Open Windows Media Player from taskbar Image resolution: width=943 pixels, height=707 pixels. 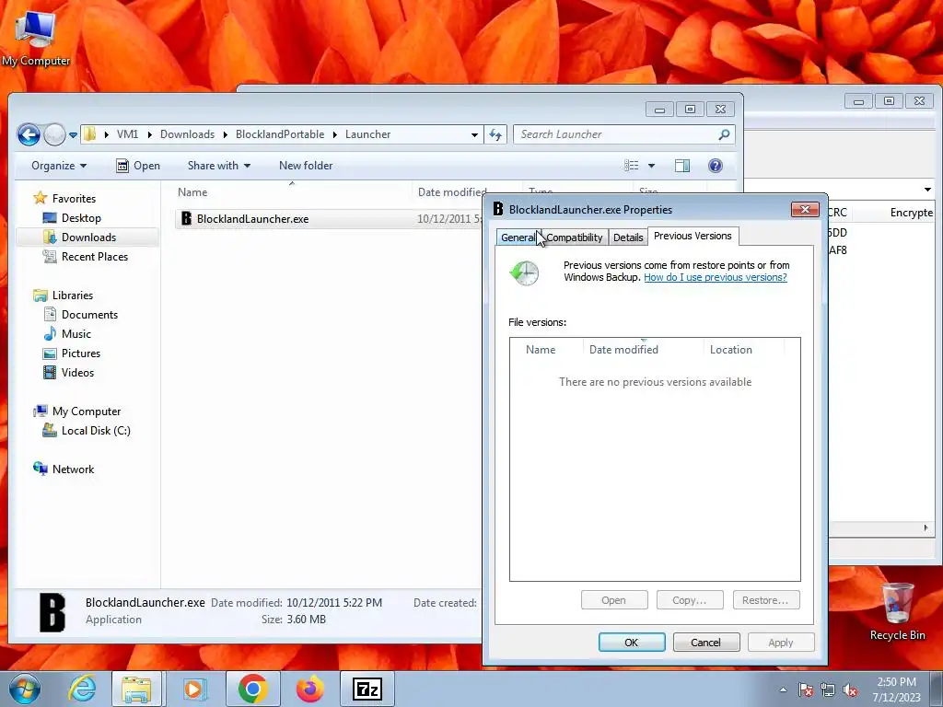pyautogui.click(x=193, y=689)
